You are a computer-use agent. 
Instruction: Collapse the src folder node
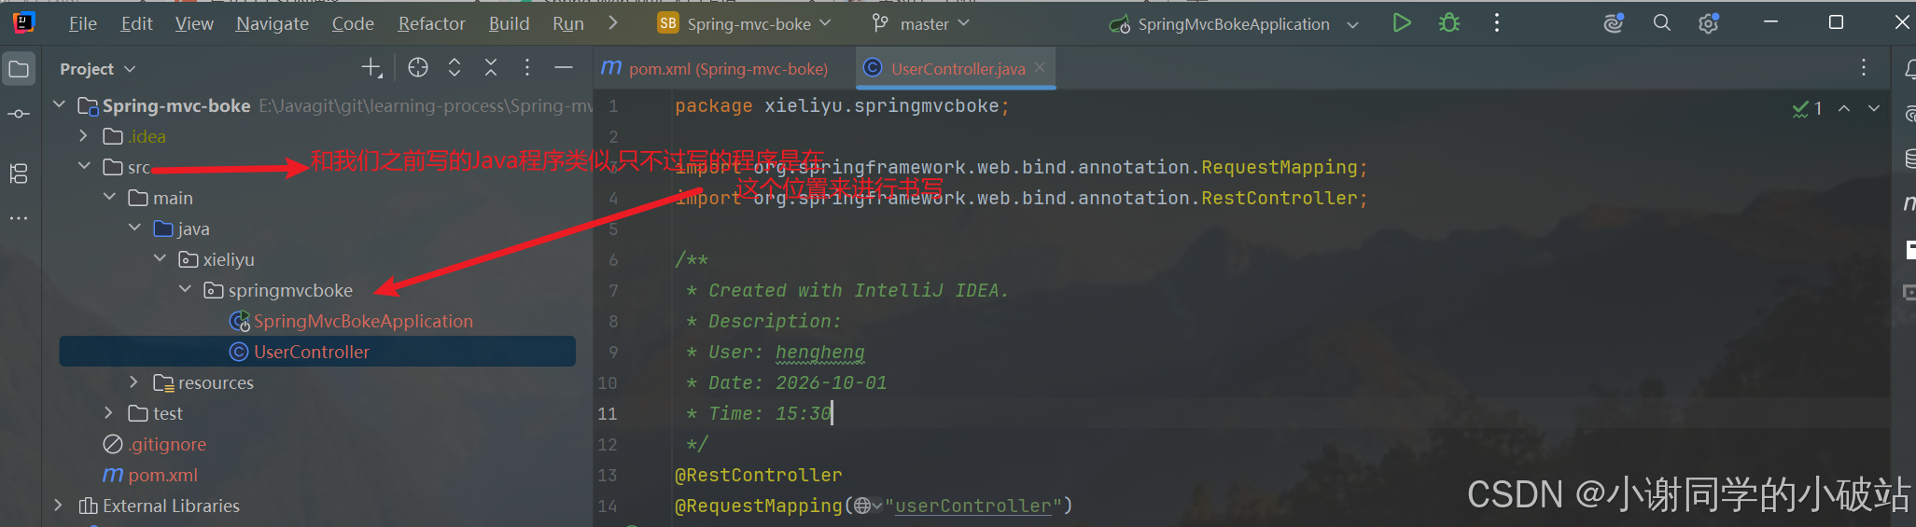pyautogui.click(x=84, y=166)
